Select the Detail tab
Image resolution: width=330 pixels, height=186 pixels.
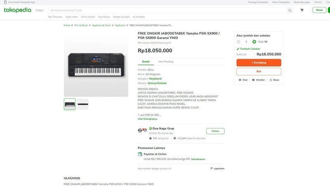[x=146, y=62]
